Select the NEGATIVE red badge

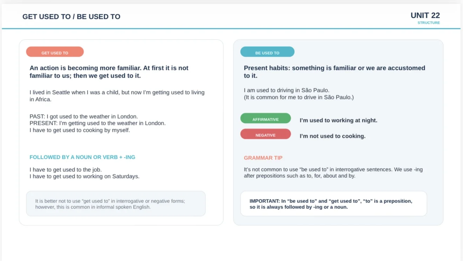(266, 134)
